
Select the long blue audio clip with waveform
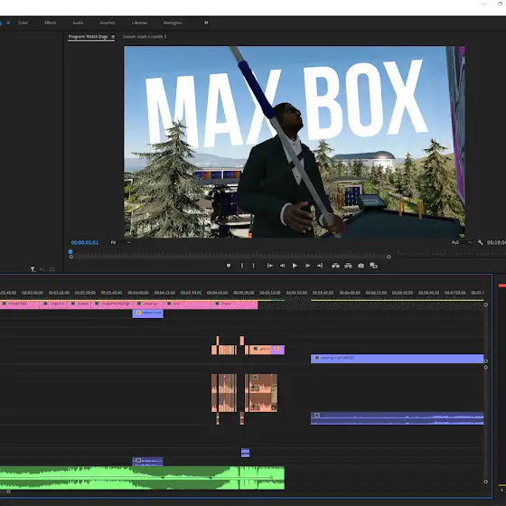397,418
